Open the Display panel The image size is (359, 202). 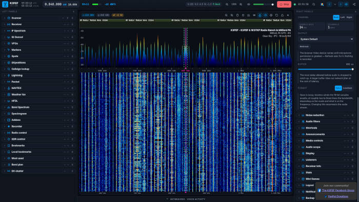pos(326,153)
